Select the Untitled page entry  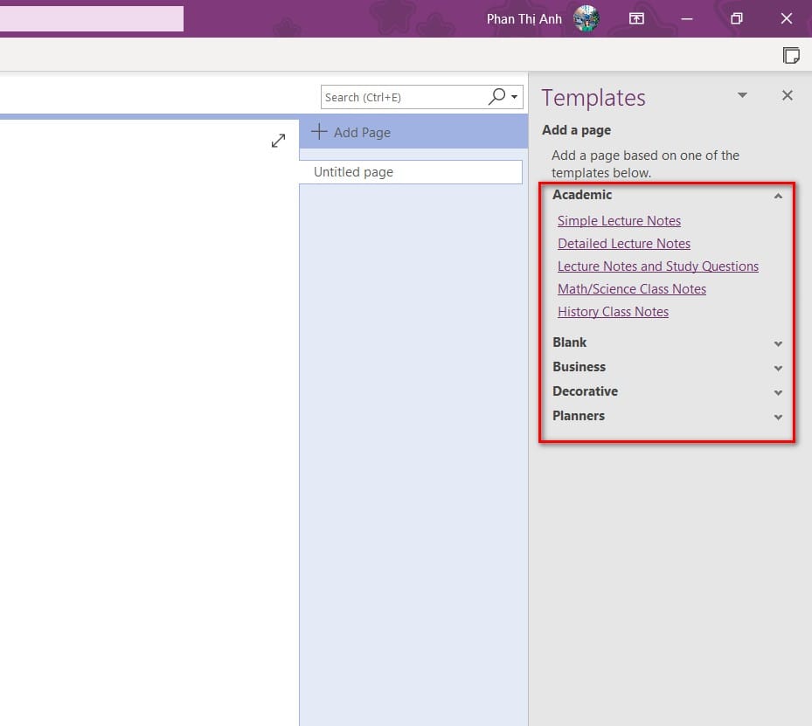(411, 172)
